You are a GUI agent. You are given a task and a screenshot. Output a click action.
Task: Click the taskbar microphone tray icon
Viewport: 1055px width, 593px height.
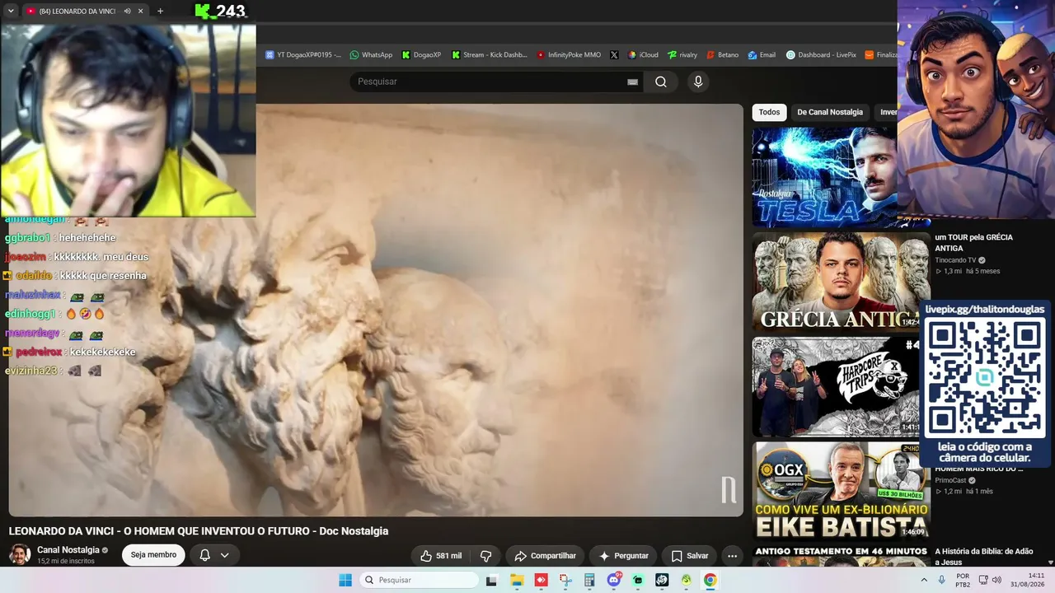pos(941,580)
